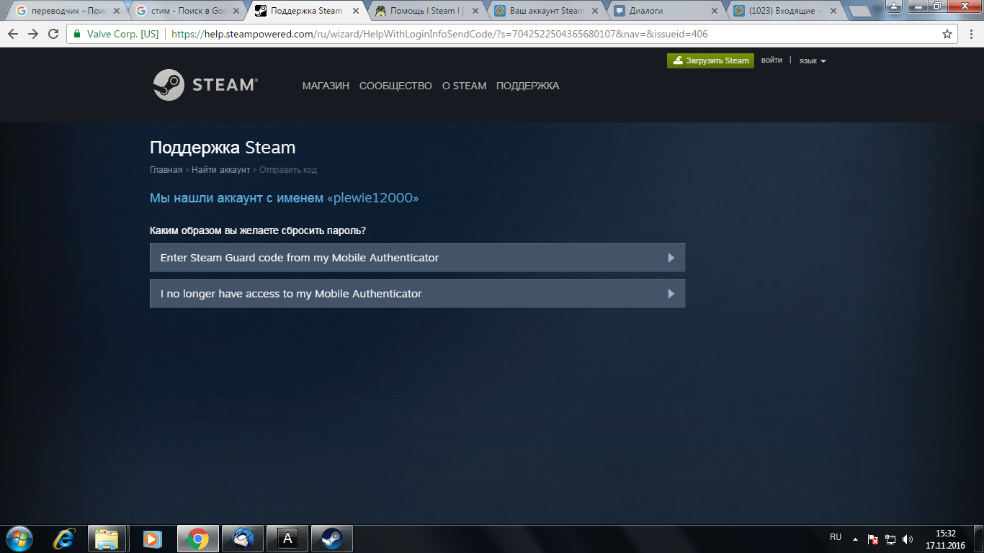Go to the О STEAM page
The height and width of the screenshot is (553, 984).
[x=464, y=86]
